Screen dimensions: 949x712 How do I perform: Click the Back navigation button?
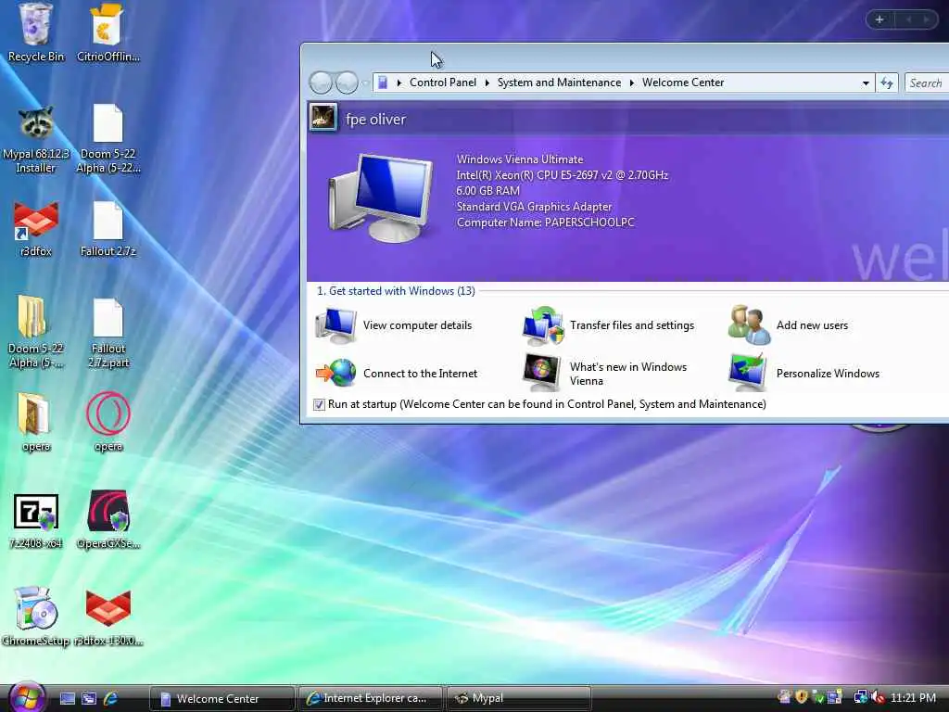321,83
